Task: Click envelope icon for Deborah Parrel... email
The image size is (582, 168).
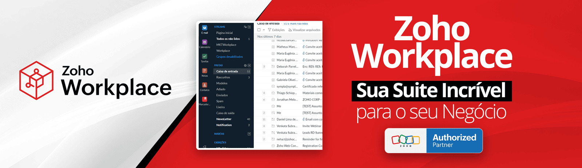Action: tap(273, 66)
